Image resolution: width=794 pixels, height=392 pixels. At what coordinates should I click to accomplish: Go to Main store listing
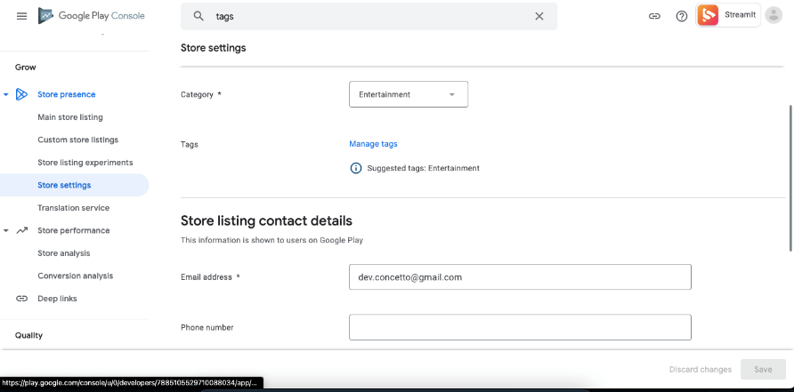click(x=70, y=117)
